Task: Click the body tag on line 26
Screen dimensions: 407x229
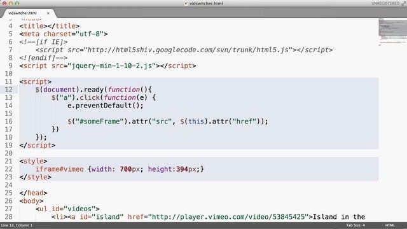Action: click(31, 201)
